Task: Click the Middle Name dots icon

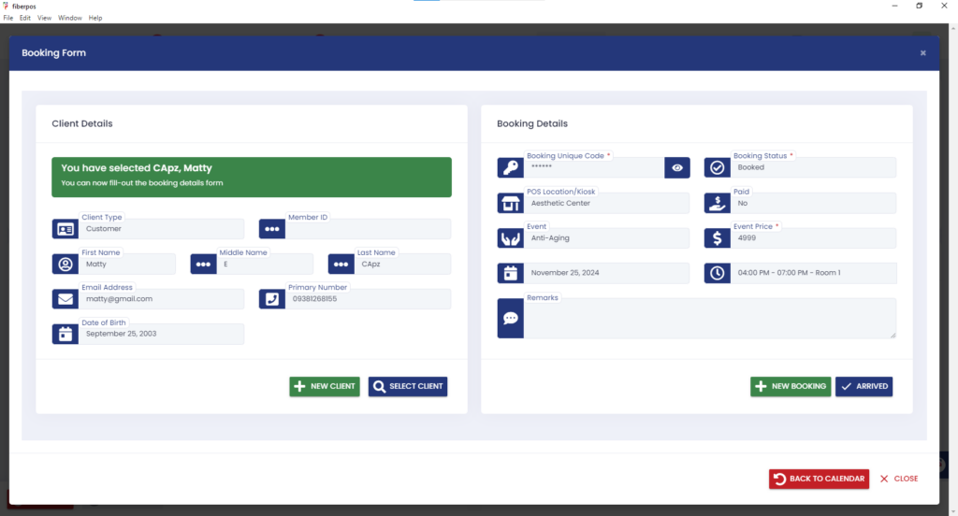Action: coord(203,265)
